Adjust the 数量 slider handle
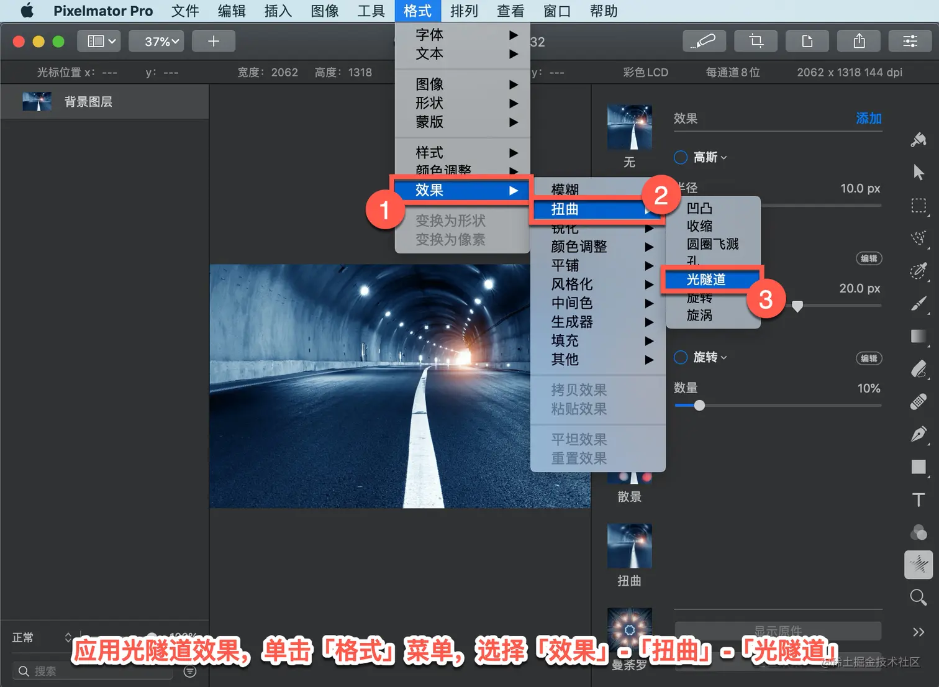This screenshot has height=687, width=939. pyautogui.click(x=699, y=406)
